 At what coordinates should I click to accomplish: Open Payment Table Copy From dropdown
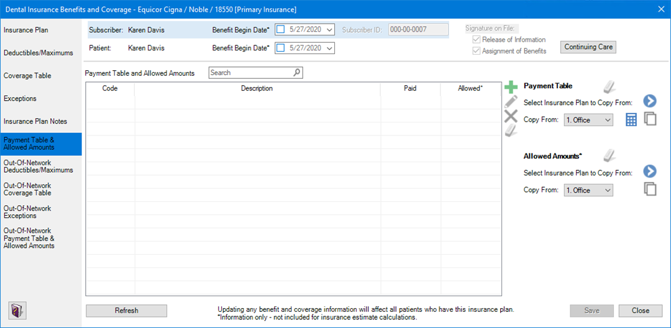point(588,120)
